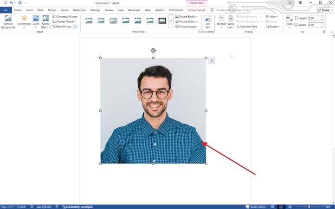
Task: Switch to the Layout tab
Action: [x=64, y=10]
